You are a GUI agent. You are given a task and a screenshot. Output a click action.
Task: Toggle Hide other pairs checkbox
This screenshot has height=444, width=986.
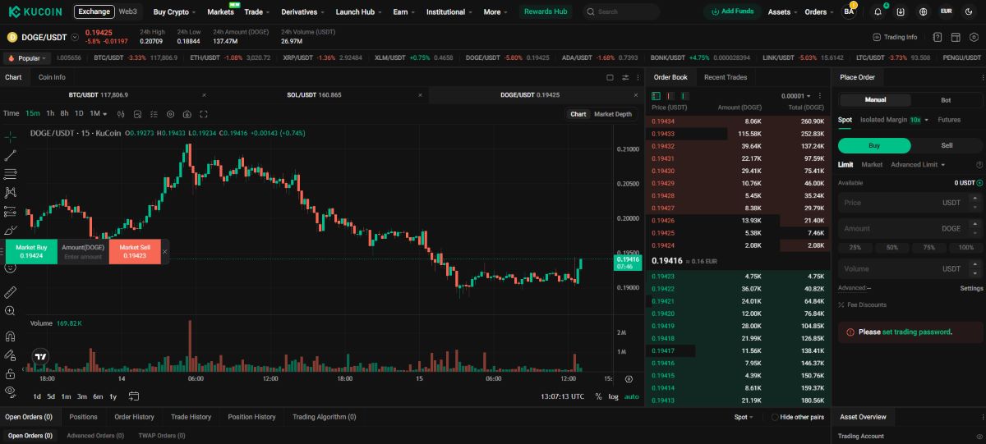click(775, 417)
